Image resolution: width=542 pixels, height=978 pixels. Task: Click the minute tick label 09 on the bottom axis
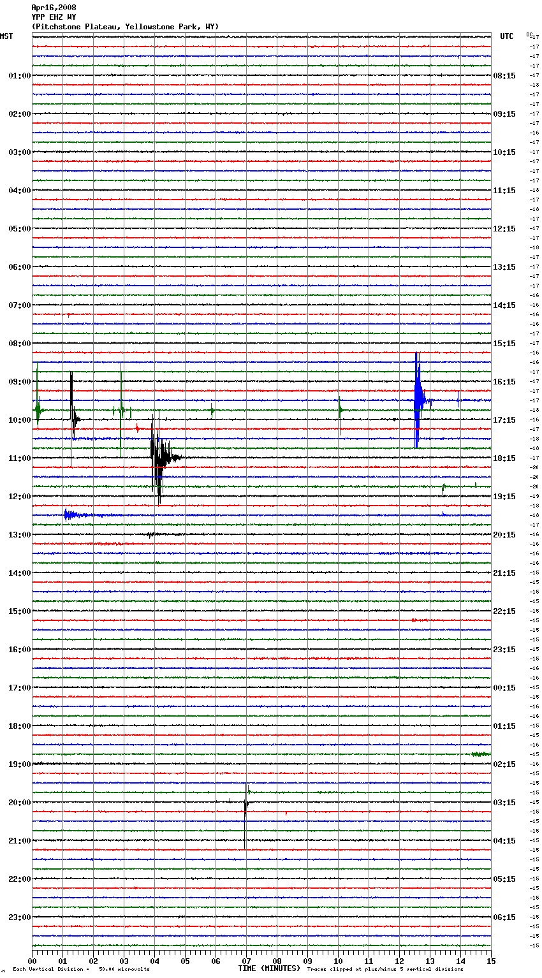pyautogui.click(x=307, y=961)
